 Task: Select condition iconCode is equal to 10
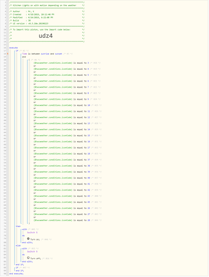click(62, 105)
